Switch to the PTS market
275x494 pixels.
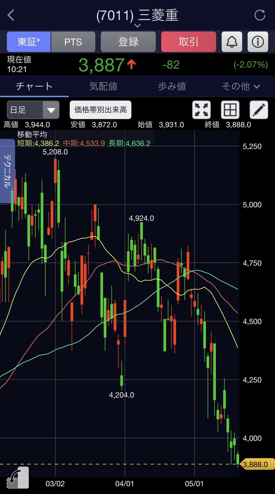(73, 42)
